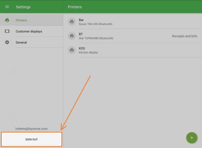Image resolution: width=202 pixels, height=148 pixels.
Task: Click the Receipts and bills label
Action: 185,36
